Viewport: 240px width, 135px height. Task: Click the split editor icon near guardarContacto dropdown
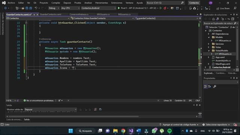200,18
